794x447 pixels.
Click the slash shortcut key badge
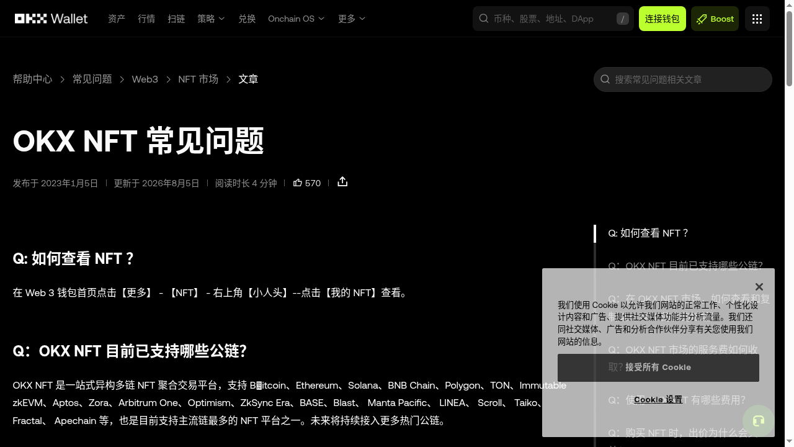[623, 19]
